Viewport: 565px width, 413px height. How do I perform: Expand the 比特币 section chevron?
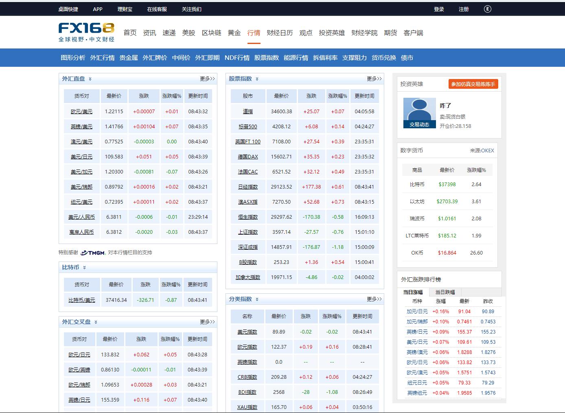(84, 268)
